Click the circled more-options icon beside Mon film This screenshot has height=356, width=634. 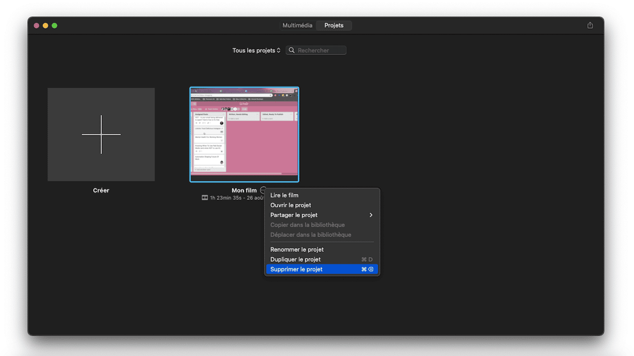click(x=263, y=190)
